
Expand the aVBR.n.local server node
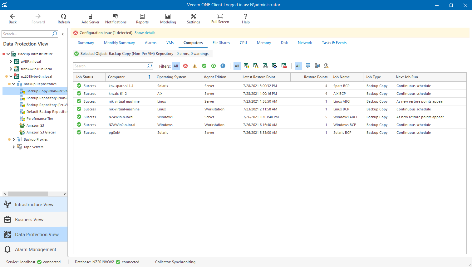11,61
